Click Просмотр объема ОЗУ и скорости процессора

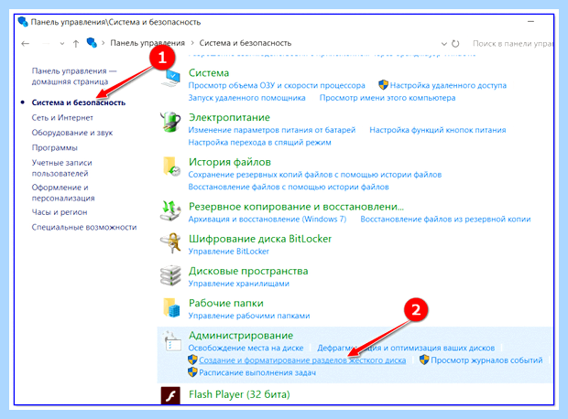(277, 85)
